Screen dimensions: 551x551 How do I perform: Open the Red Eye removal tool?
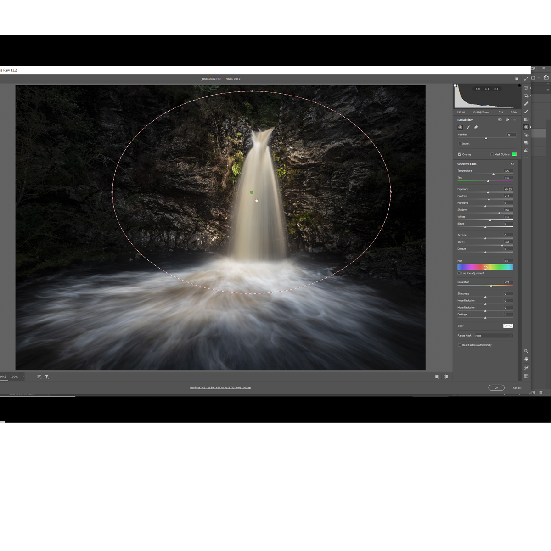526,135
